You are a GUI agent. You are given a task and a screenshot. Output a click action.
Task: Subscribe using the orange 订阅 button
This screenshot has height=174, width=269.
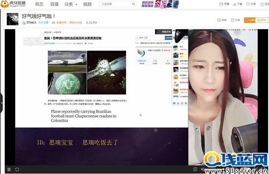point(250,20)
